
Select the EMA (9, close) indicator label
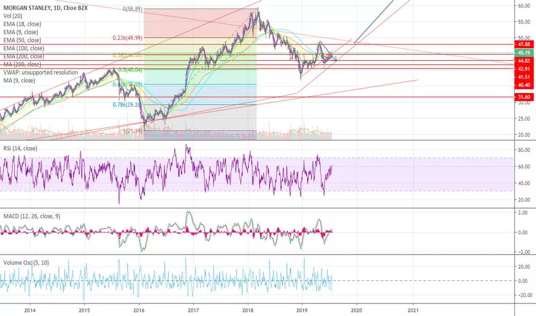point(21,32)
